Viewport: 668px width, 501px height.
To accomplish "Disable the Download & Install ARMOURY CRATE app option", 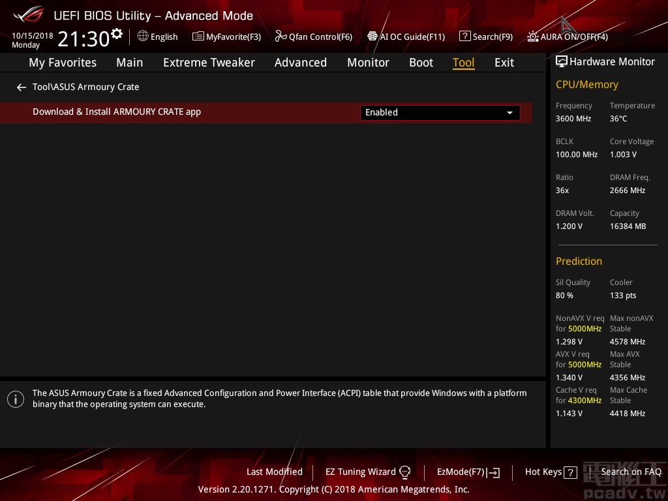I will [x=440, y=112].
